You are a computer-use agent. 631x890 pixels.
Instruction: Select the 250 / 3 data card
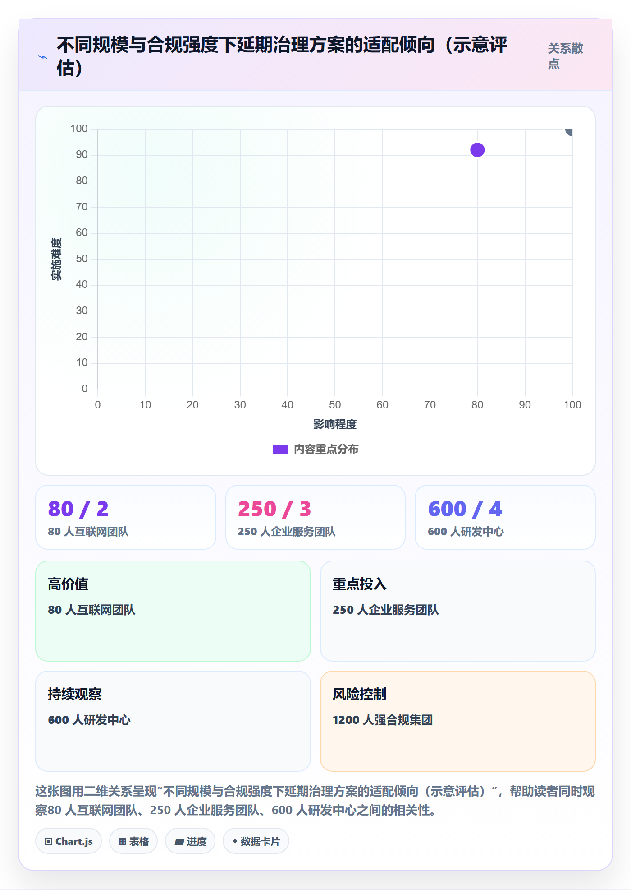pyautogui.click(x=315, y=517)
